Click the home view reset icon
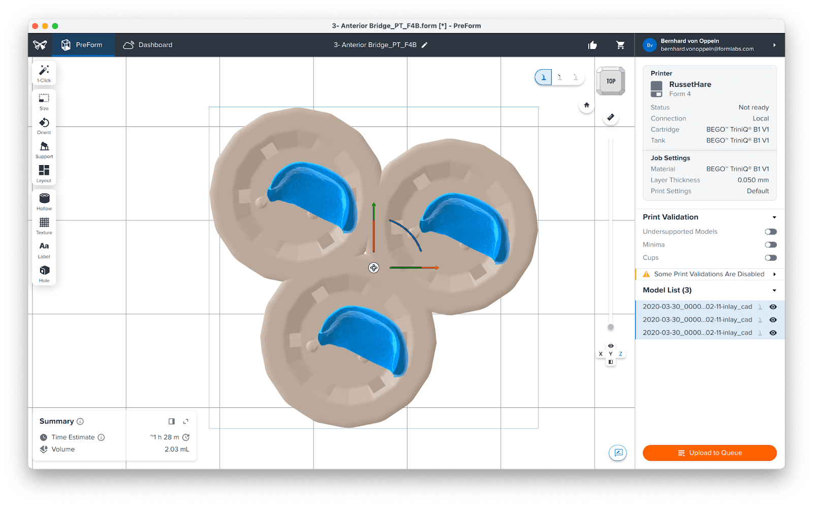This screenshot has height=506, width=813. (586, 105)
